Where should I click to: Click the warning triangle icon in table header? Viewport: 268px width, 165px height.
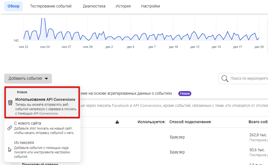click(117, 122)
